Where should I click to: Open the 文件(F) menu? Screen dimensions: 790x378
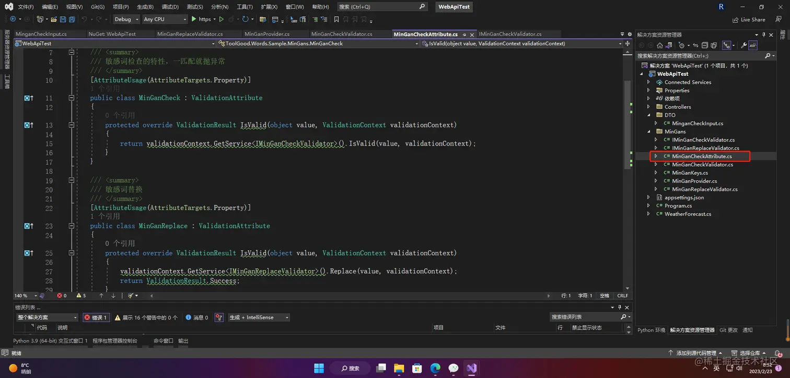[x=26, y=7]
